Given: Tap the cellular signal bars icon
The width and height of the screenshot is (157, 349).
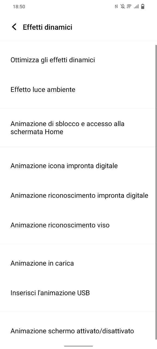Looking at the screenshot, I should coord(136,7).
